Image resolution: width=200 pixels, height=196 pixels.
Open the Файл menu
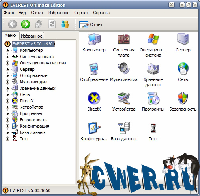coord(9,13)
